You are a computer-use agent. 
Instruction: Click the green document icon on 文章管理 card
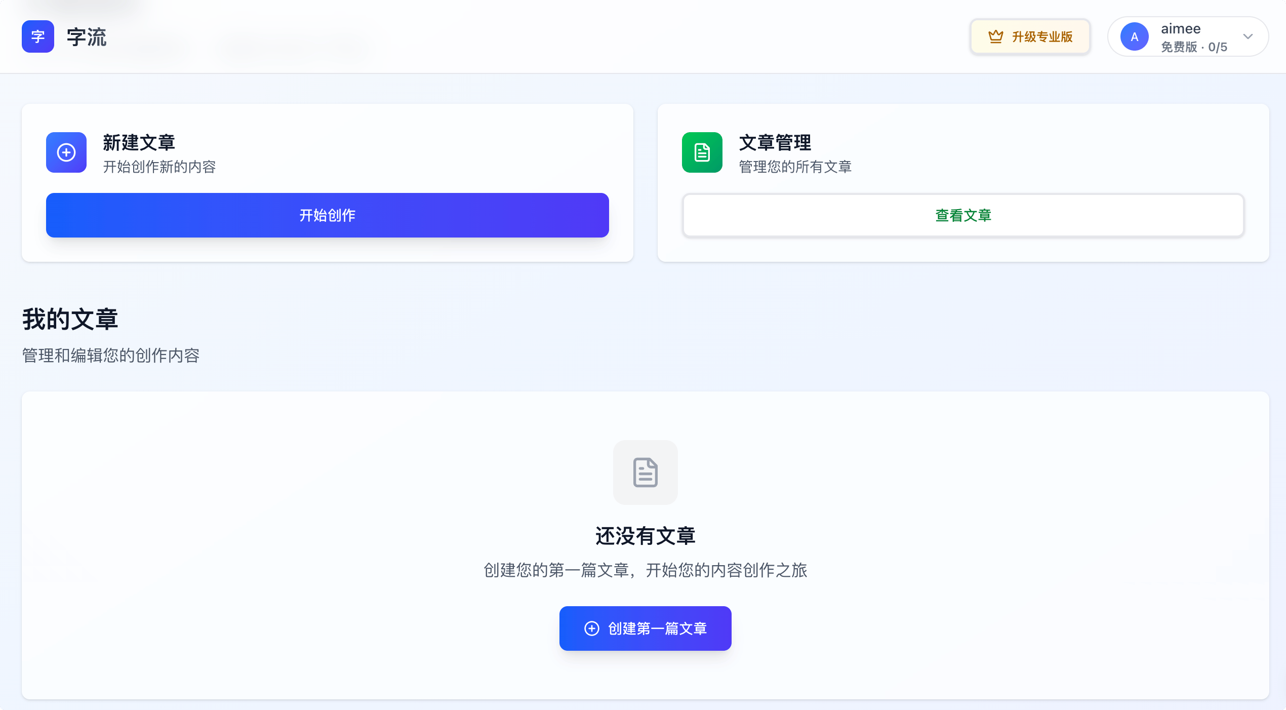(702, 152)
